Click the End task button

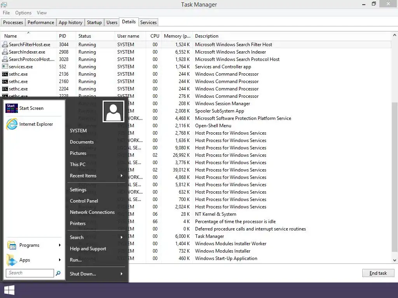(x=378, y=273)
